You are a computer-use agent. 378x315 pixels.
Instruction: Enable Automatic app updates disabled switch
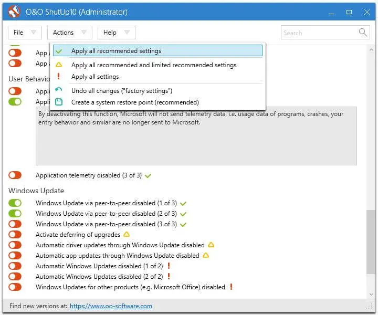tap(15, 255)
